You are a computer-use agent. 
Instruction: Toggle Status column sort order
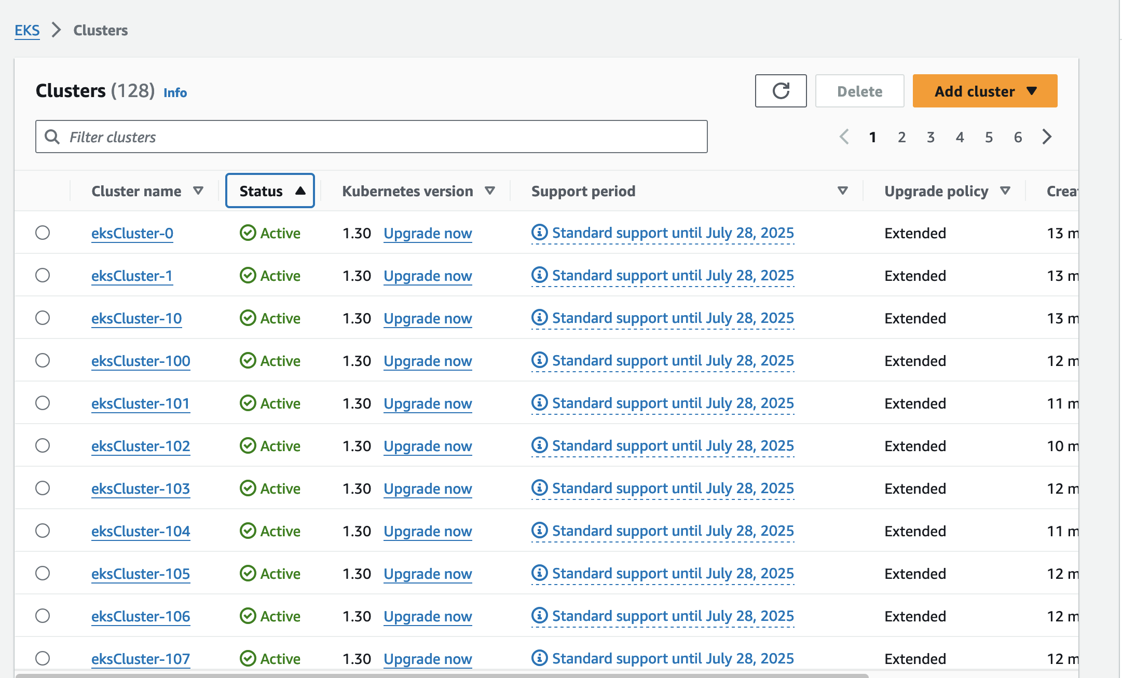tap(270, 191)
